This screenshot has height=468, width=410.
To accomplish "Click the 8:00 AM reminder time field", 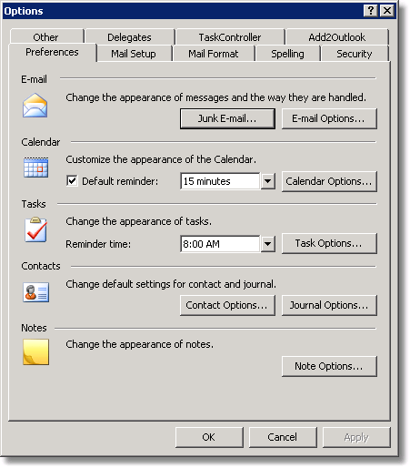I will click(220, 244).
